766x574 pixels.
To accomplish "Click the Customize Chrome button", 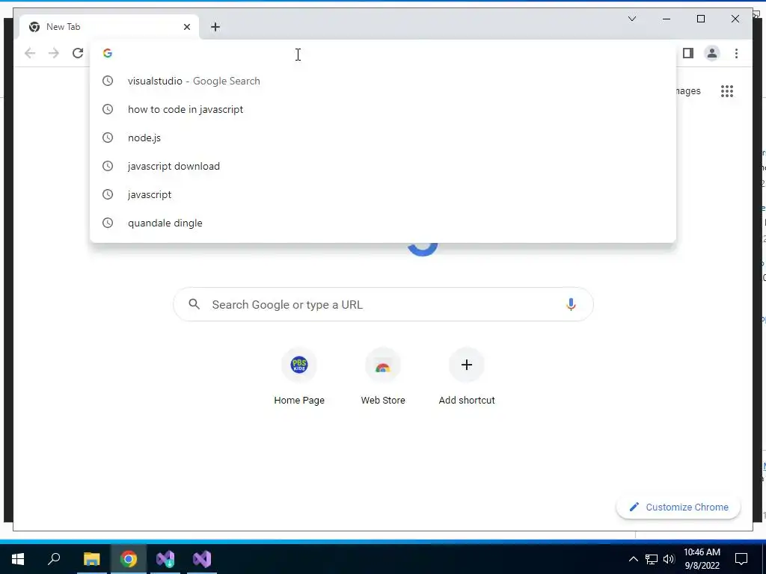I will (678, 507).
